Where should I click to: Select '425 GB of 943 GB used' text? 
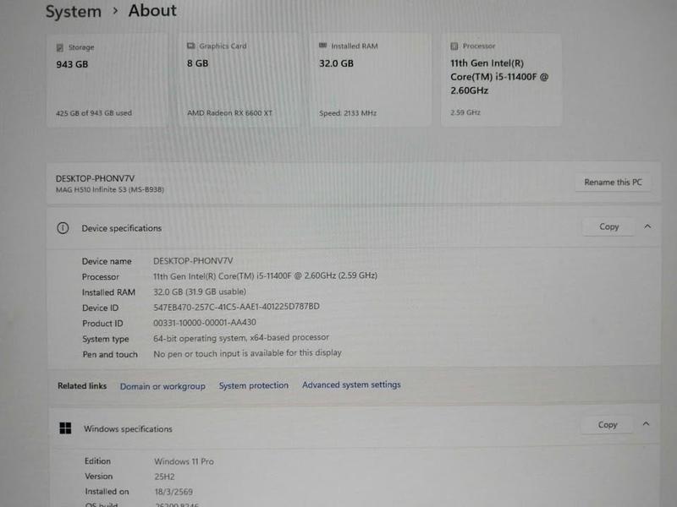point(94,113)
